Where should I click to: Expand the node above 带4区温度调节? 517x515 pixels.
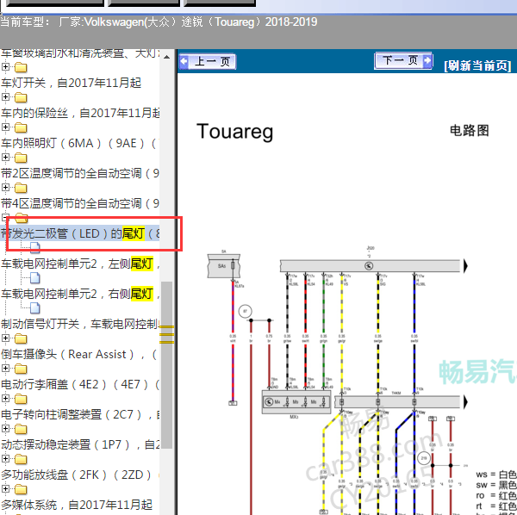[x=5, y=187]
